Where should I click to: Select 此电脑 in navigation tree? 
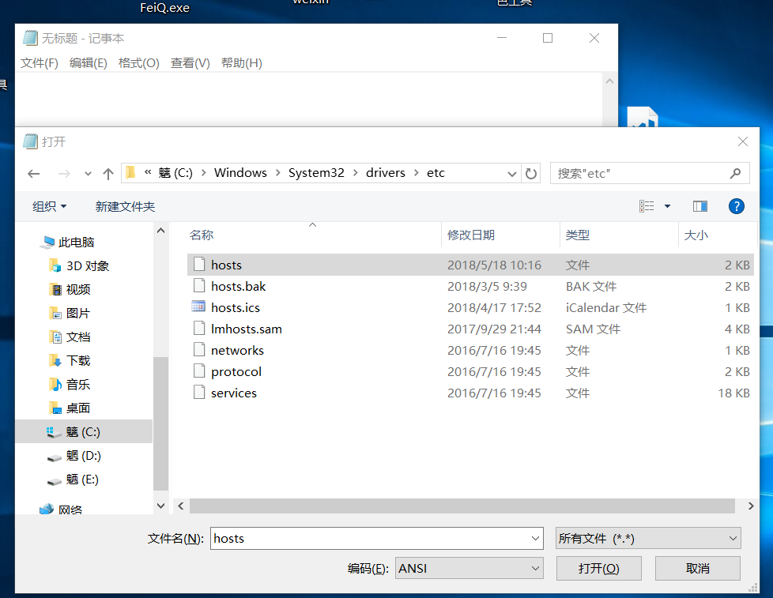pos(68,242)
